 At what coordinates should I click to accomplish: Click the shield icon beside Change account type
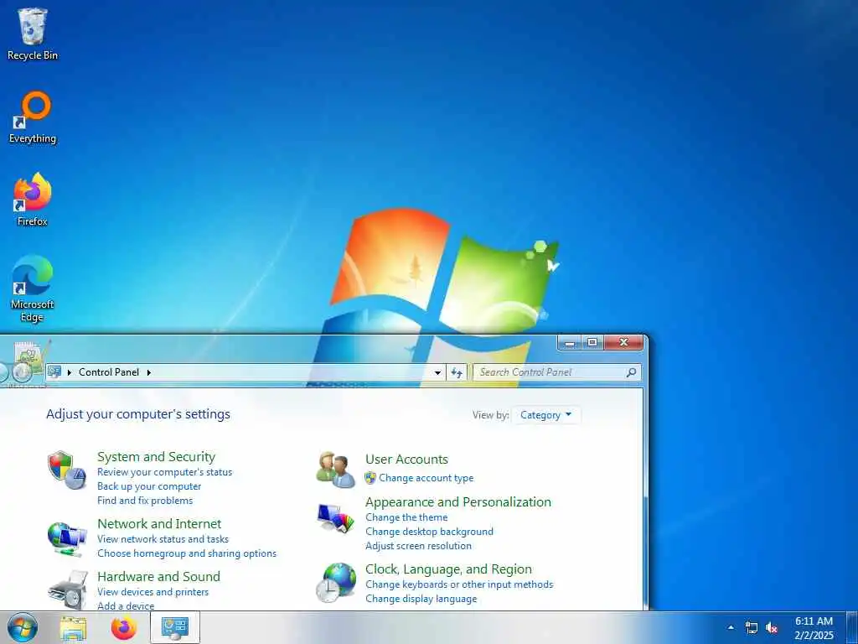coord(370,478)
